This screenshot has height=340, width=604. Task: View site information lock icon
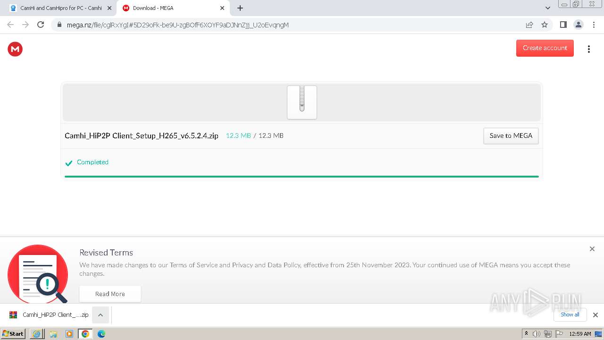tap(59, 25)
